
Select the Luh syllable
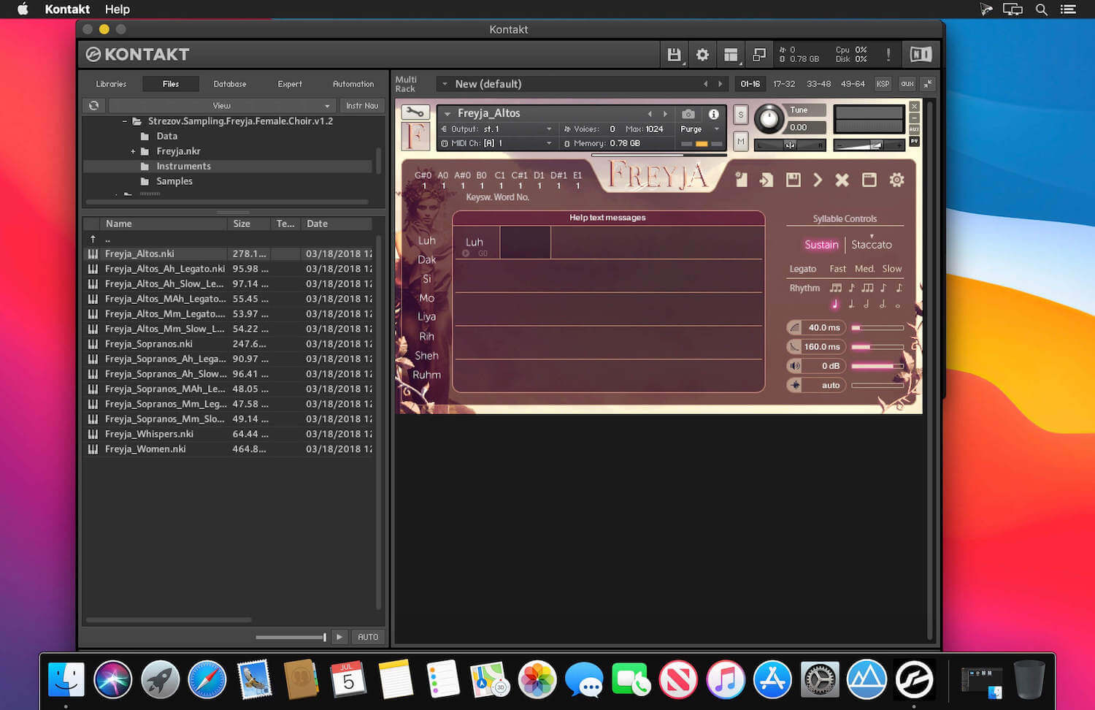click(x=427, y=240)
